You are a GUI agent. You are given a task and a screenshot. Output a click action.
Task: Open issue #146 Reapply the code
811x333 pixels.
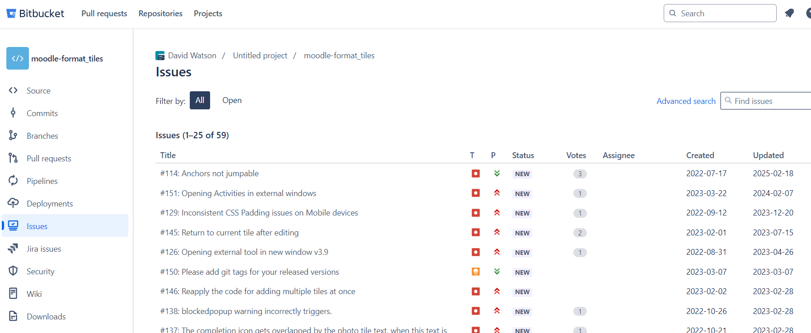(x=258, y=291)
